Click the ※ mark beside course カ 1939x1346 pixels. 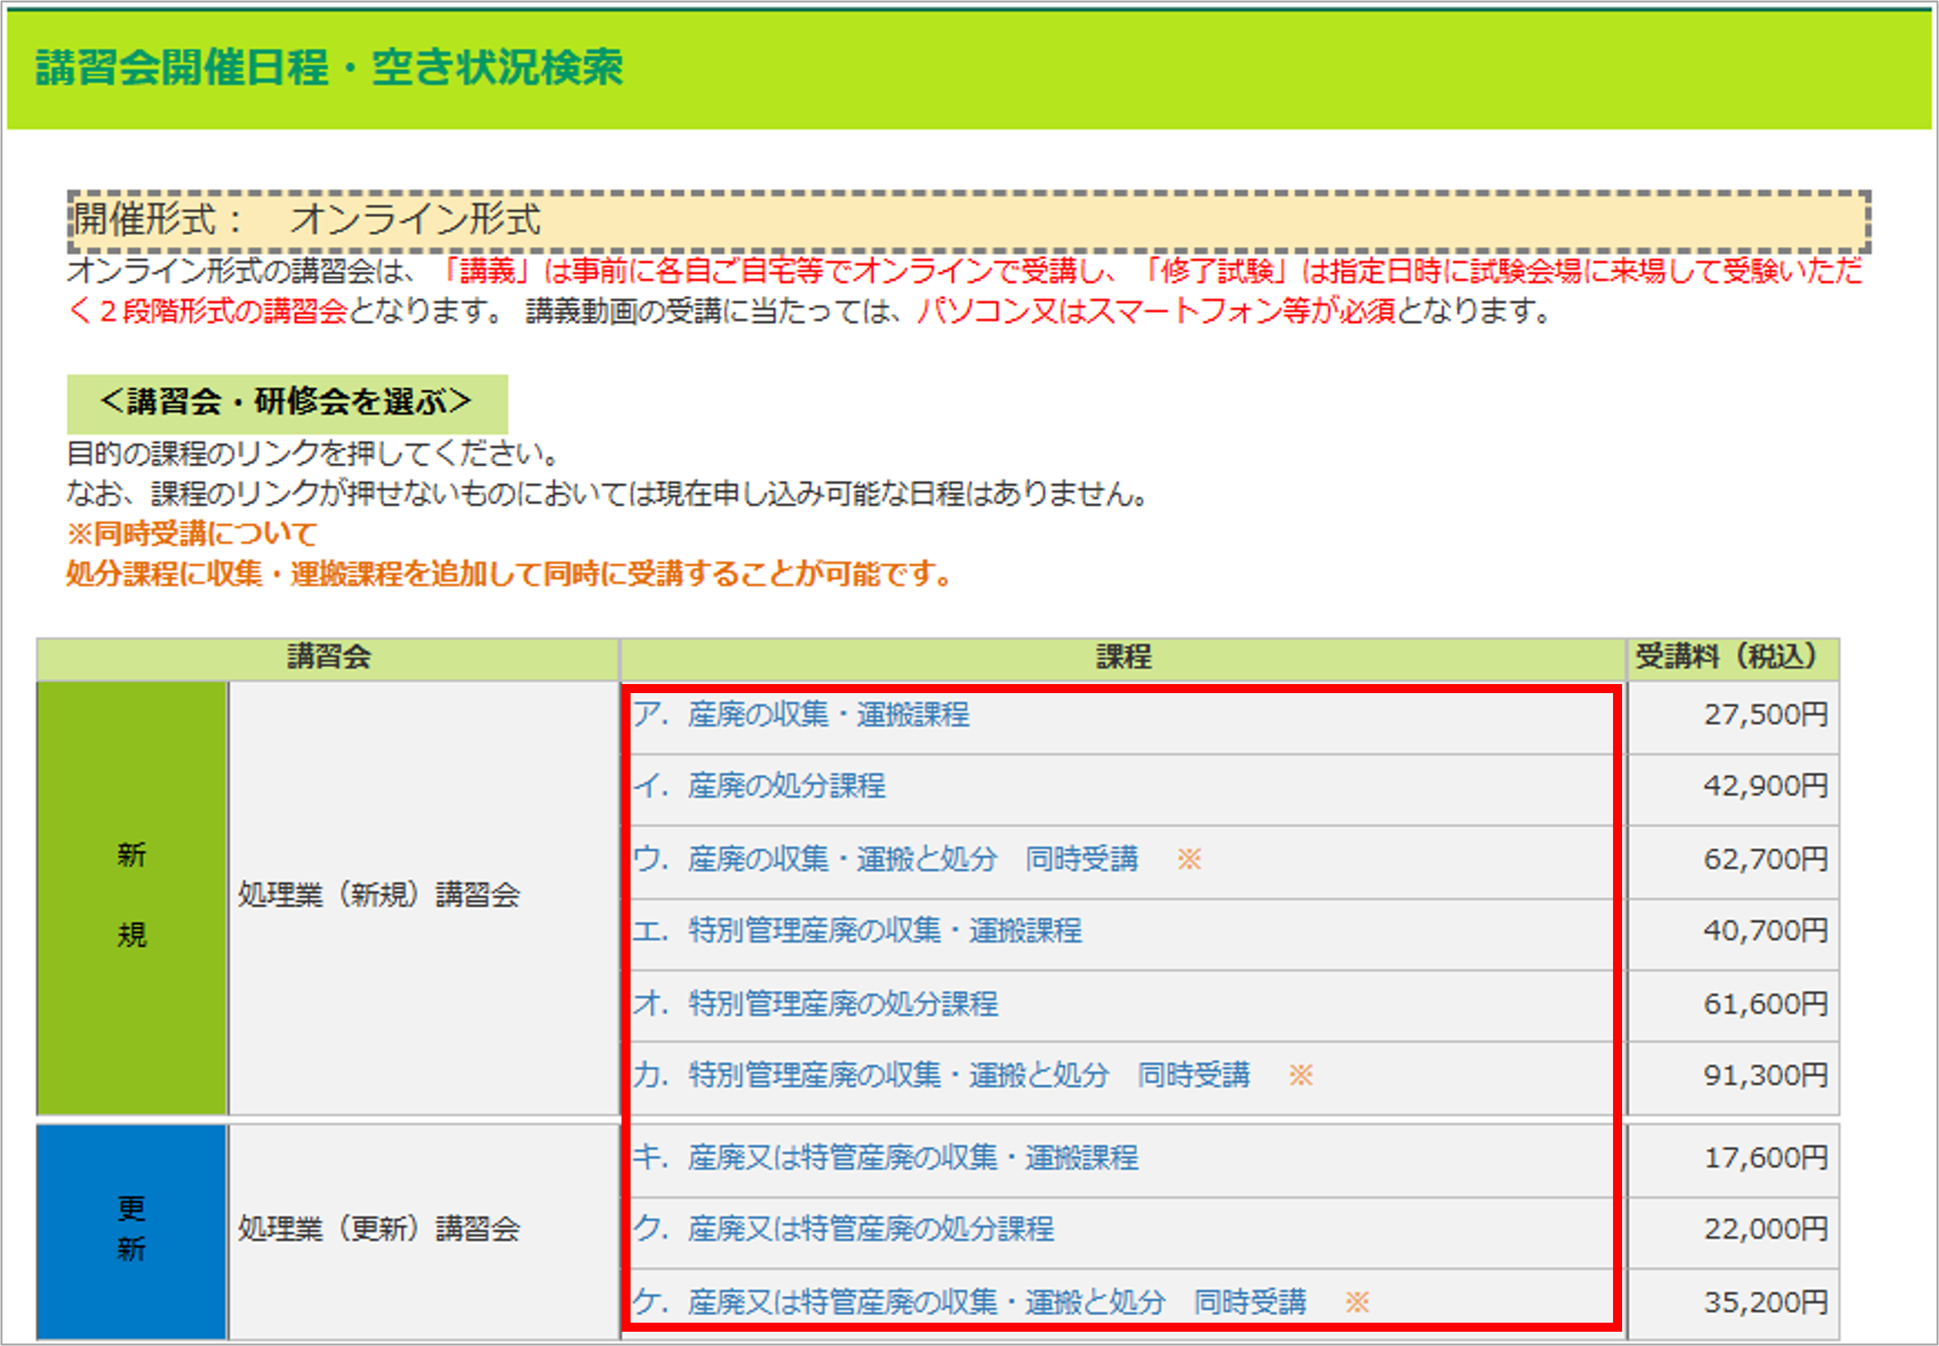coord(1300,1075)
